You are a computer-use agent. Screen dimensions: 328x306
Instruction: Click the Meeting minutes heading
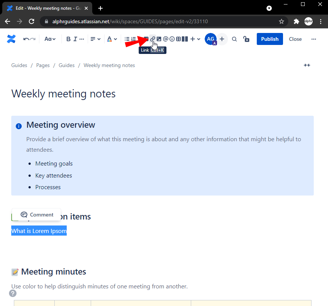tap(54, 272)
